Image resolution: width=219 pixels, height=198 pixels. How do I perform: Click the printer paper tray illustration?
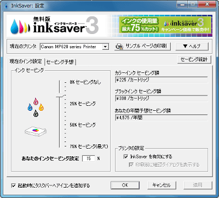pos(36,131)
